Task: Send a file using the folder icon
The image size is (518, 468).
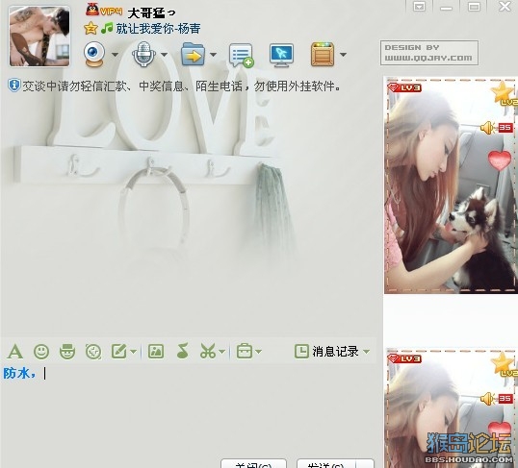Action: [x=193, y=54]
